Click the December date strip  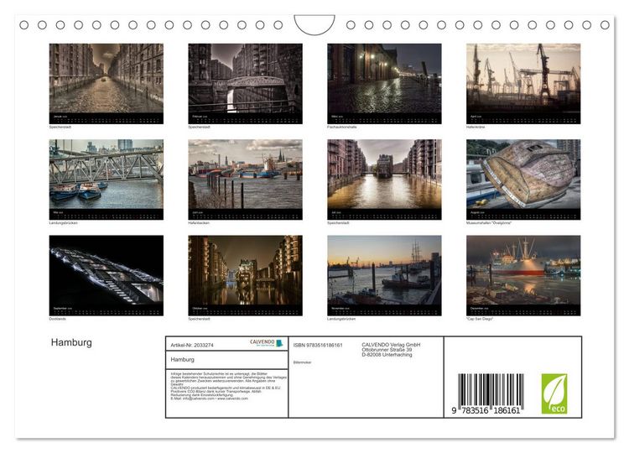(523, 310)
